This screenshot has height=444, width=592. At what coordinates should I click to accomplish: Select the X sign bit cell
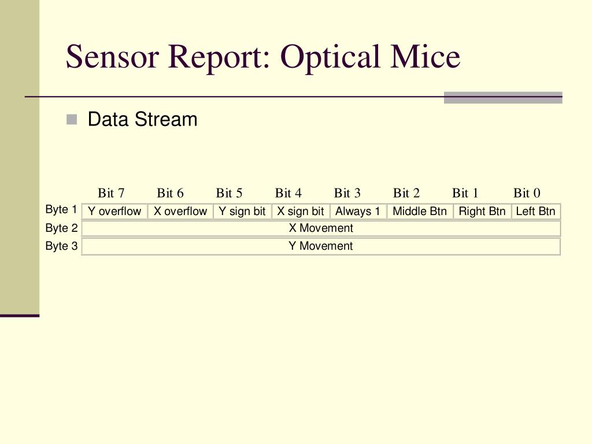pos(301,211)
